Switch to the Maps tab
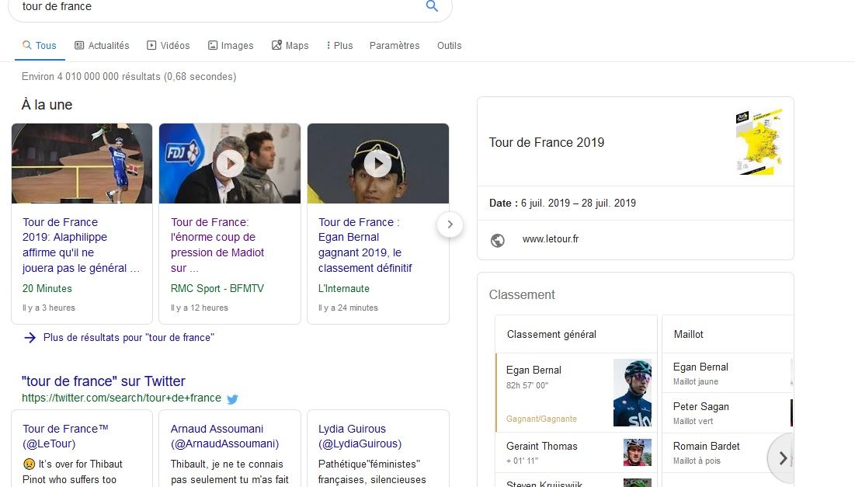Image resolution: width=855 pixels, height=487 pixels. pos(290,45)
